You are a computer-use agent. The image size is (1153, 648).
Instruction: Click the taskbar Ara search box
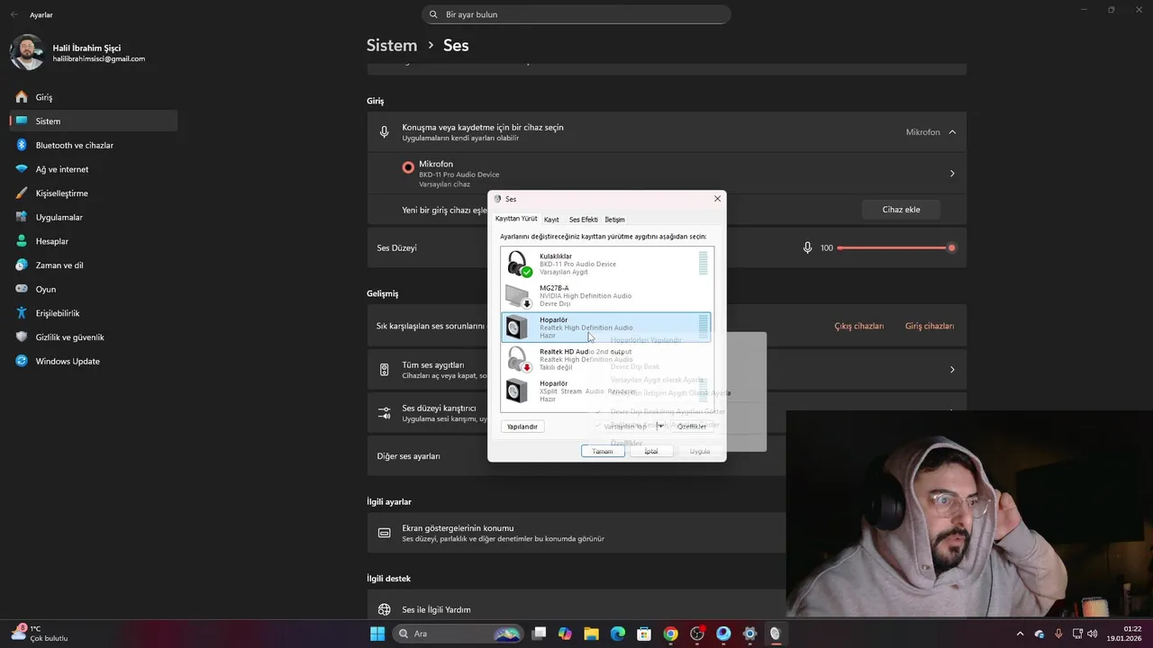coord(458,634)
